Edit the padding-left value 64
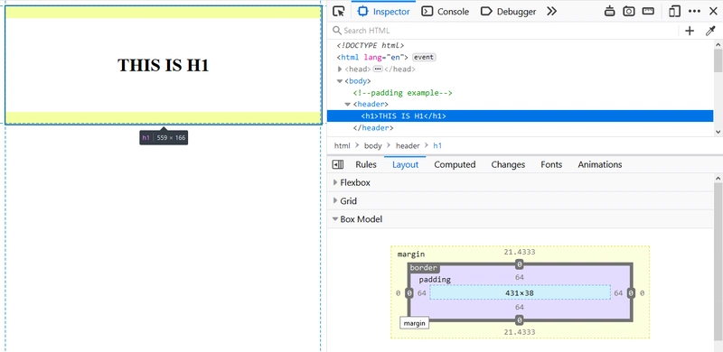Image resolution: width=723 pixels, height=352 pixels. click(422, 293)
